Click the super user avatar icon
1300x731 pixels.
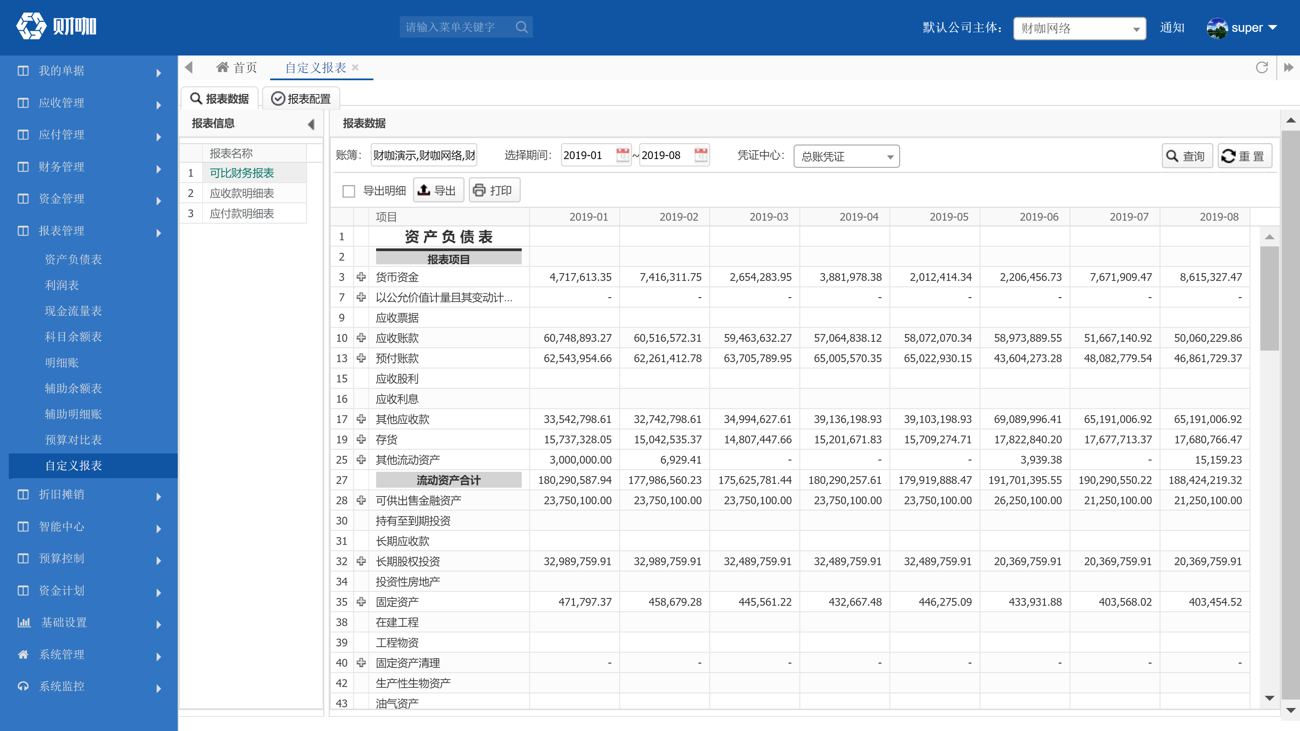pos(1217,28)
